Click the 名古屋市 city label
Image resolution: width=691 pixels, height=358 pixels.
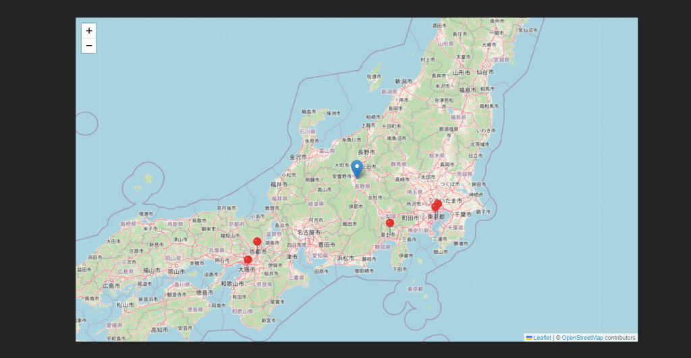point(308,233)
